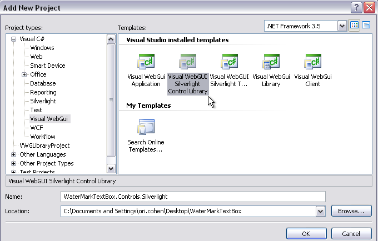Select Web project type
Viewport: 378px width, 241px height.
click(36, 57)
